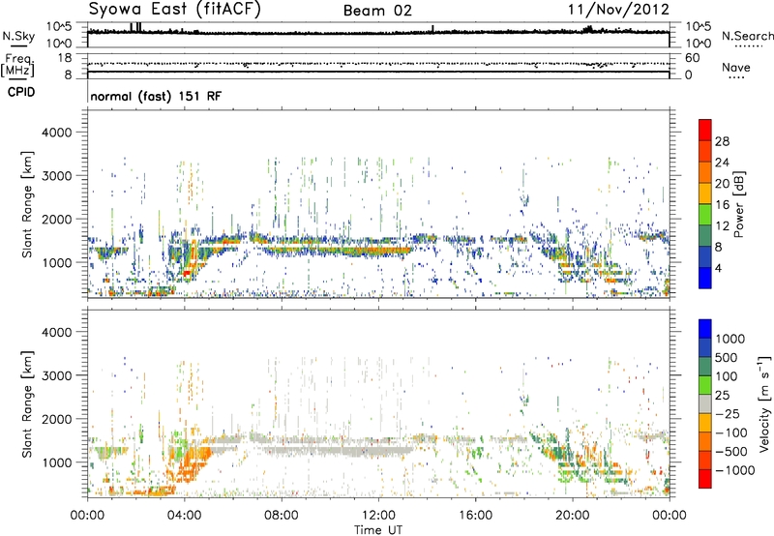Viewport: 774px width, 536px height.
Task: Click the strong backscatter band near 12:00 in power panel
Action: point(378,250)
